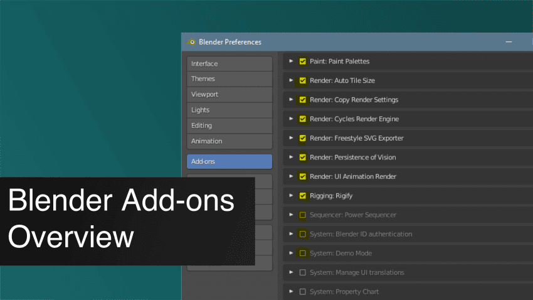Expand Freestyle SVG Exporter details

(291, 138)
